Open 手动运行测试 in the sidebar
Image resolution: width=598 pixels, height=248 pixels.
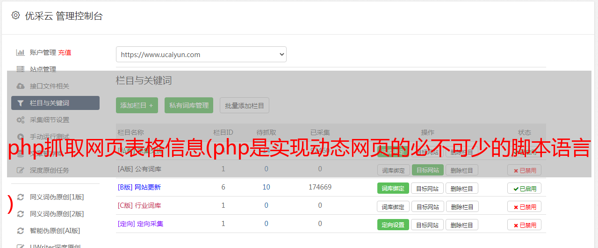click(50, 137)
